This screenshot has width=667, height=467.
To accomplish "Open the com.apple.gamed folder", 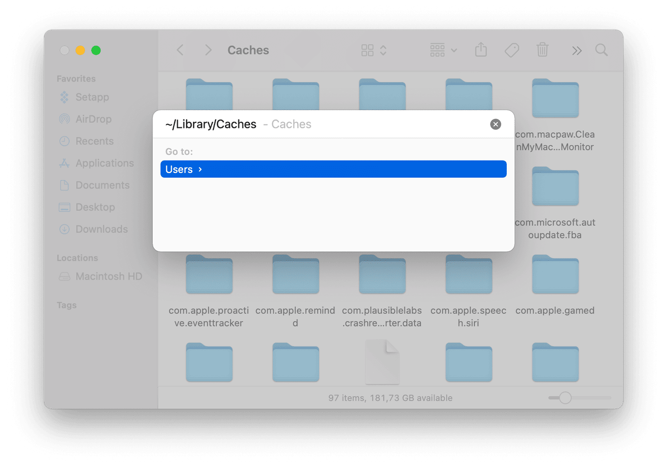I will [x=555, y=274].
